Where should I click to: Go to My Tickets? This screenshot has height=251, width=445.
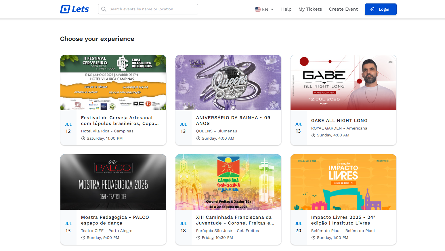pos(310,9)
